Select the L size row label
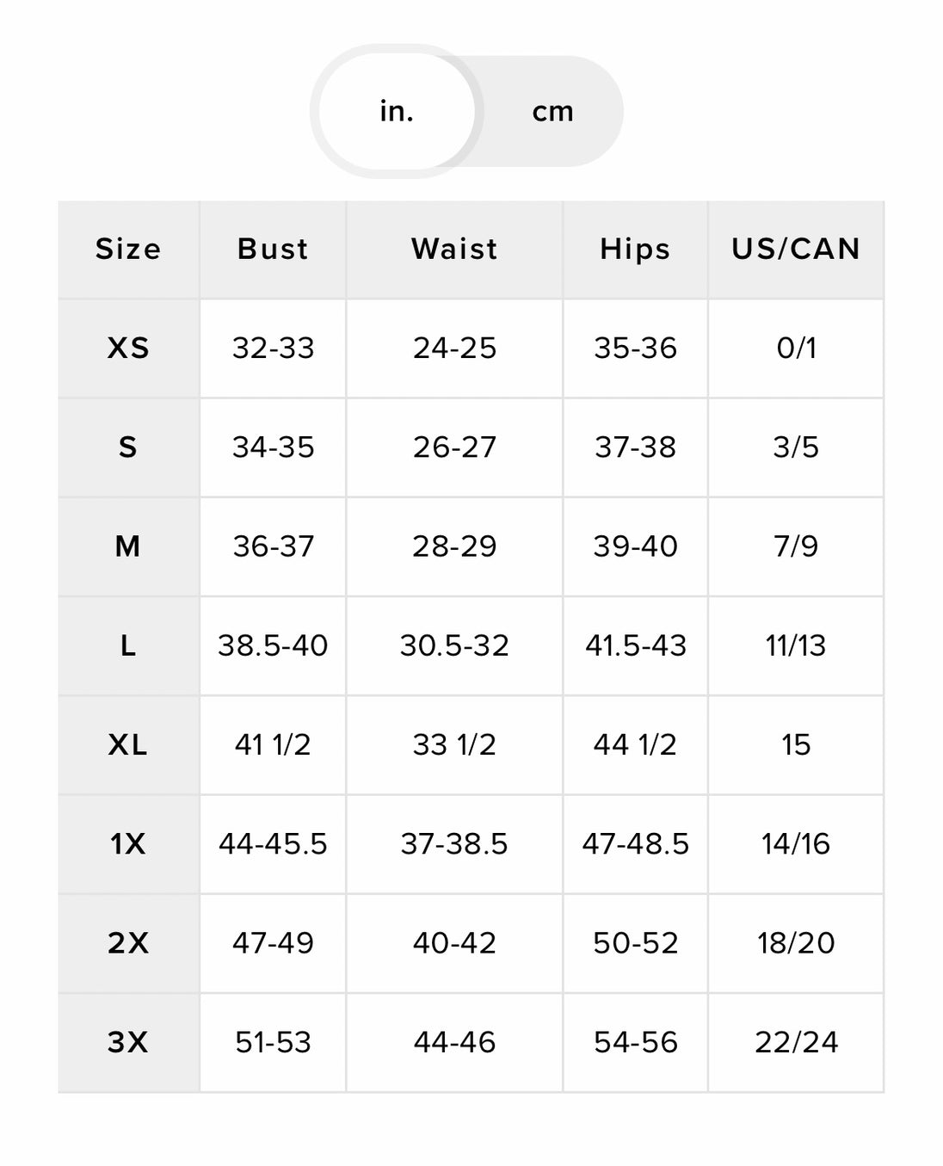Screen dimensions: 943x1166 coord(128,645)
